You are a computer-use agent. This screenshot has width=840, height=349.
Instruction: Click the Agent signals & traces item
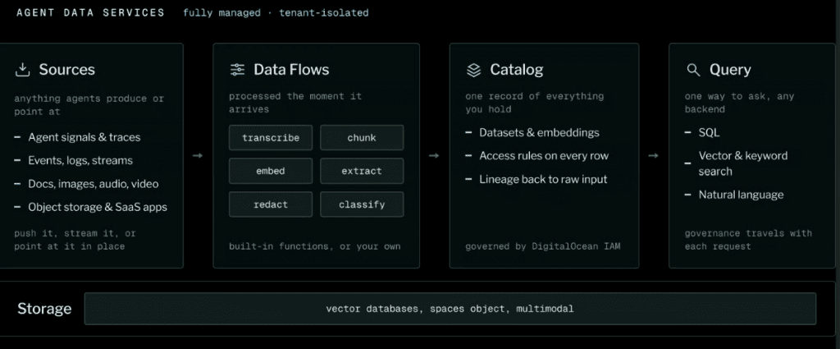(84, 137)
